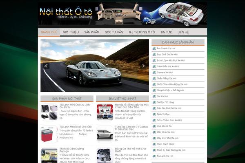
Task: Click the red Mobicool cooler thumbnail
Action: [x=49, y=134]
